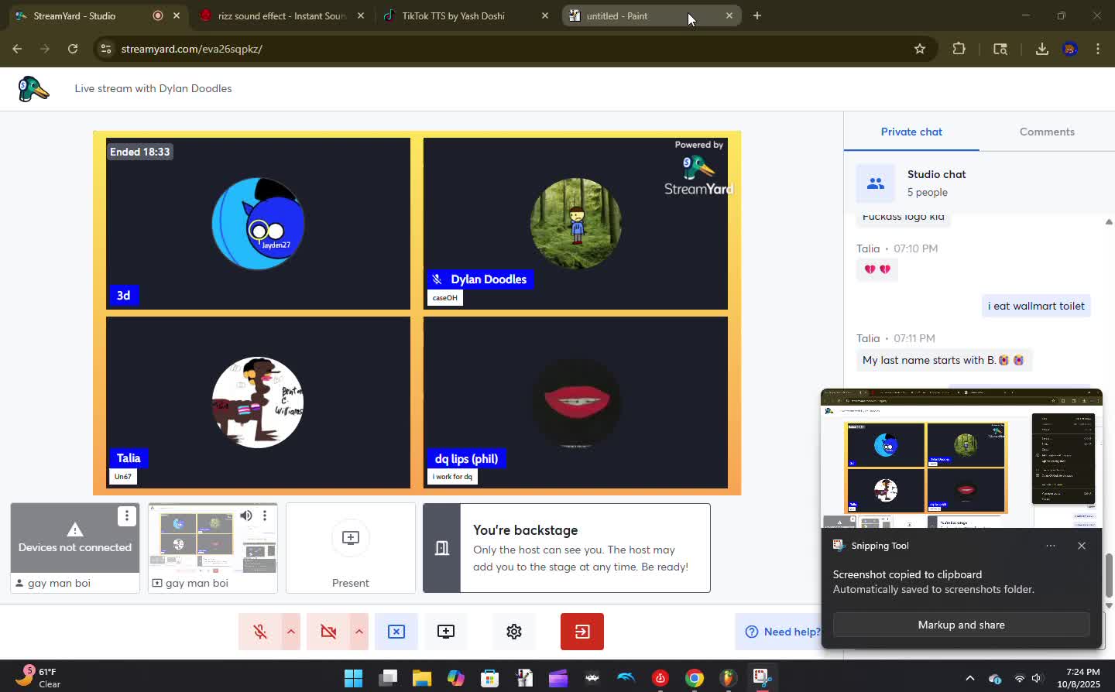Click the Need help? button

[x=782, y=632]
